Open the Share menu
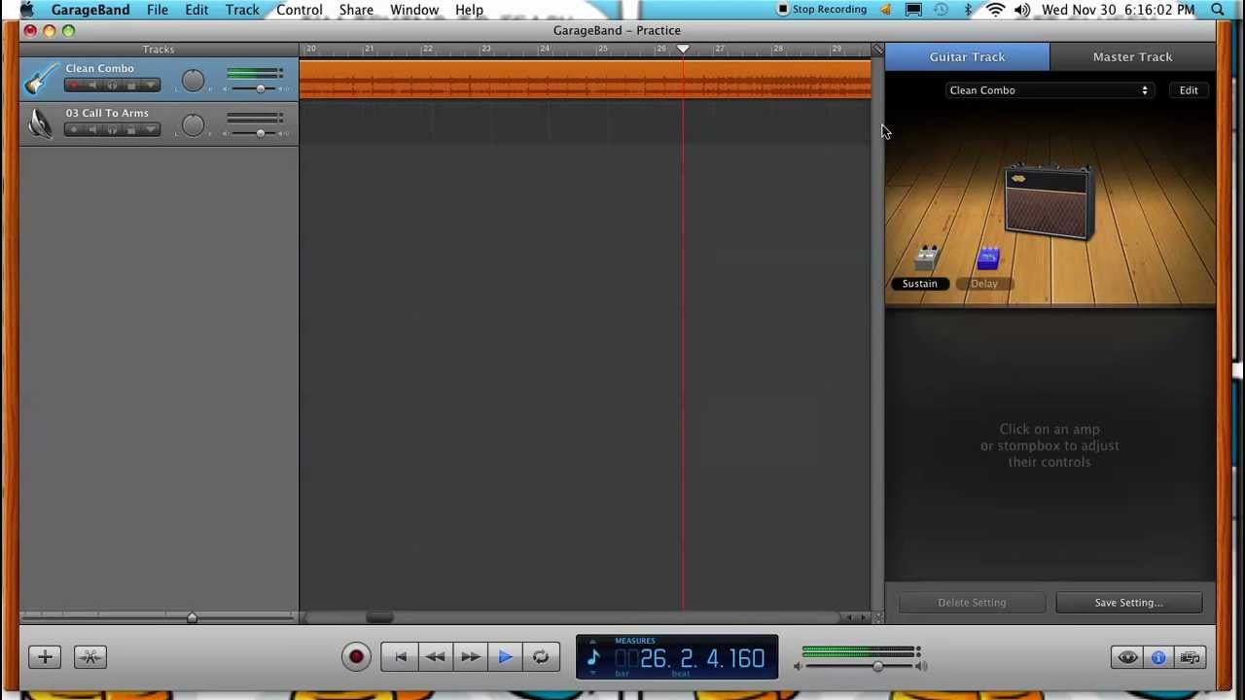 point(356,10)
